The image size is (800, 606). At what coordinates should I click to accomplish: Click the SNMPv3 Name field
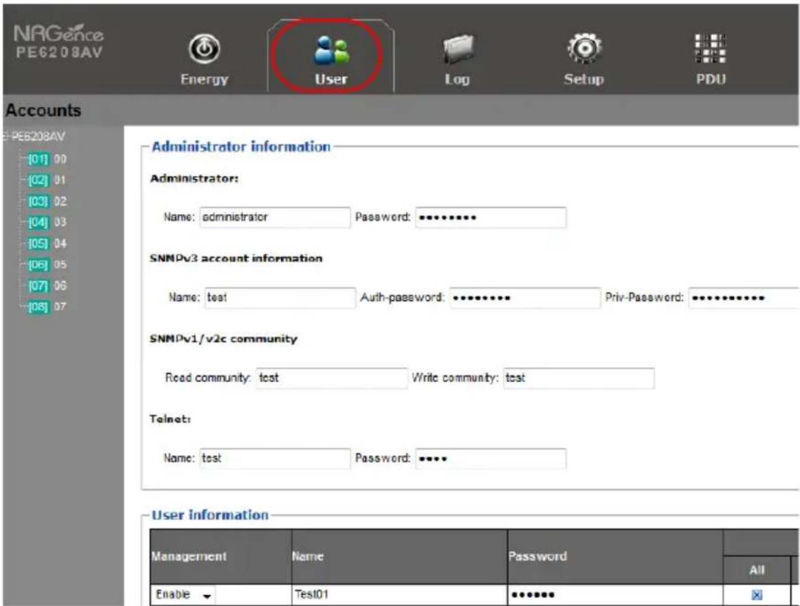pos(280,298)
